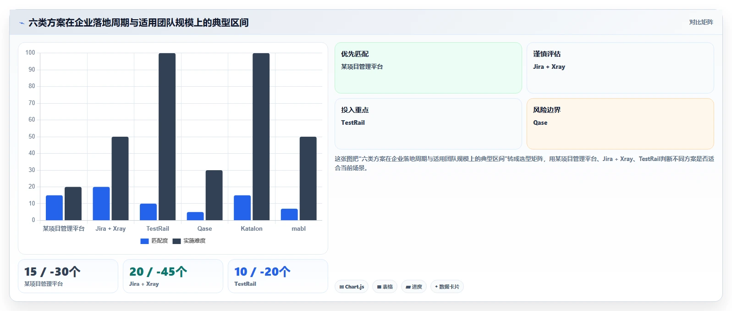This screenshot has width=732, height=311.
Task: Click the 进度 tag's icon
Action: (x=408, y=287)
